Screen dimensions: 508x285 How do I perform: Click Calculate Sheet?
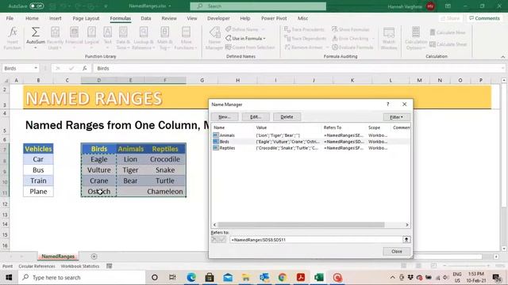click(x=448, y=44)
